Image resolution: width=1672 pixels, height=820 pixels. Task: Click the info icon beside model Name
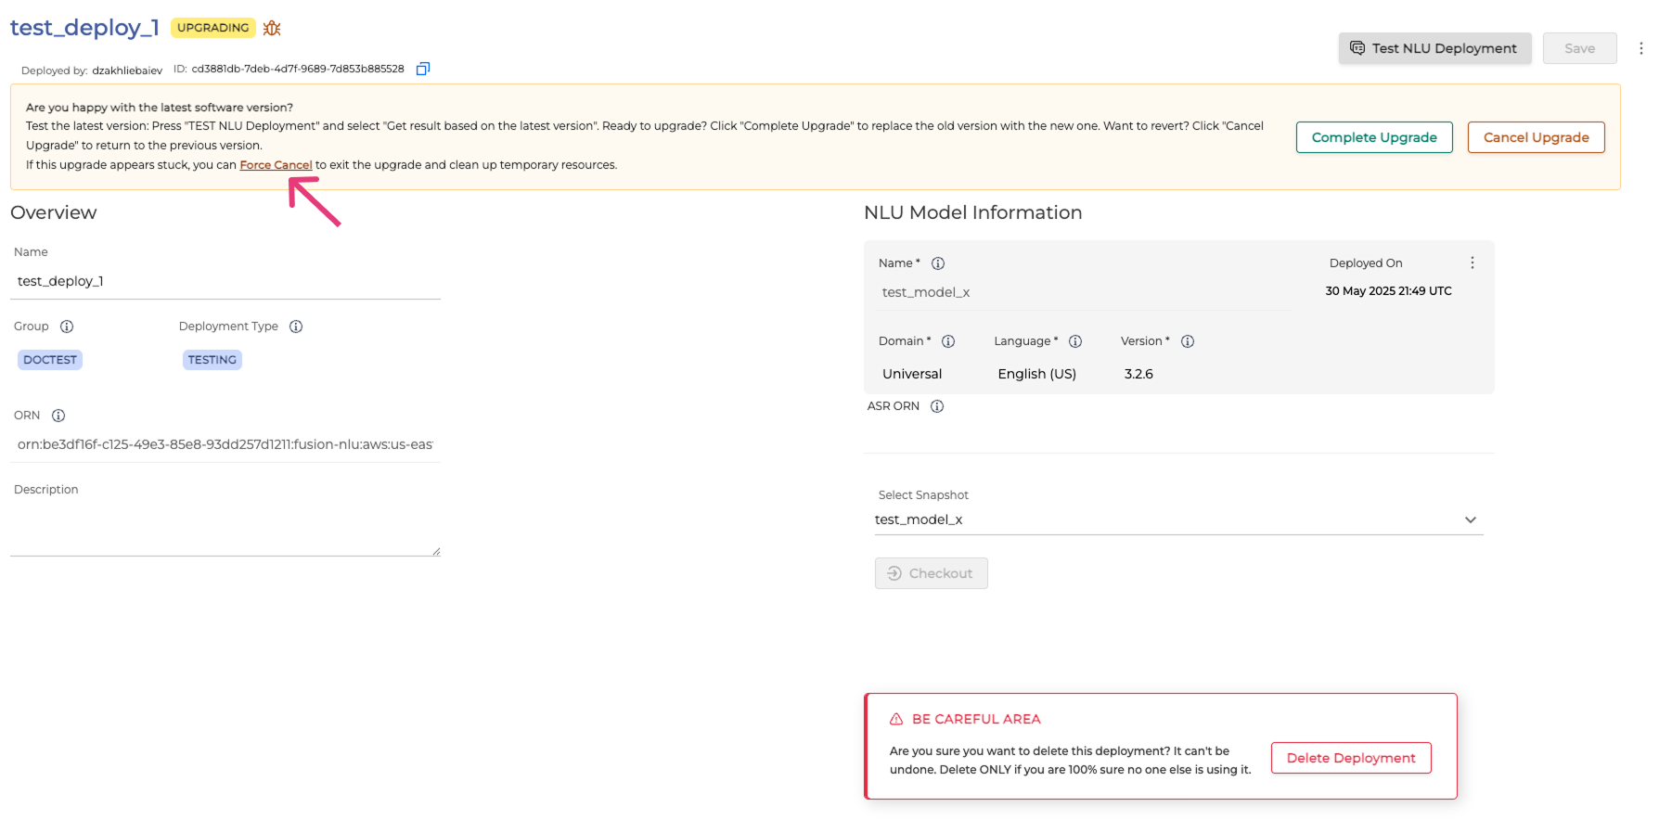tap(938, 263)
